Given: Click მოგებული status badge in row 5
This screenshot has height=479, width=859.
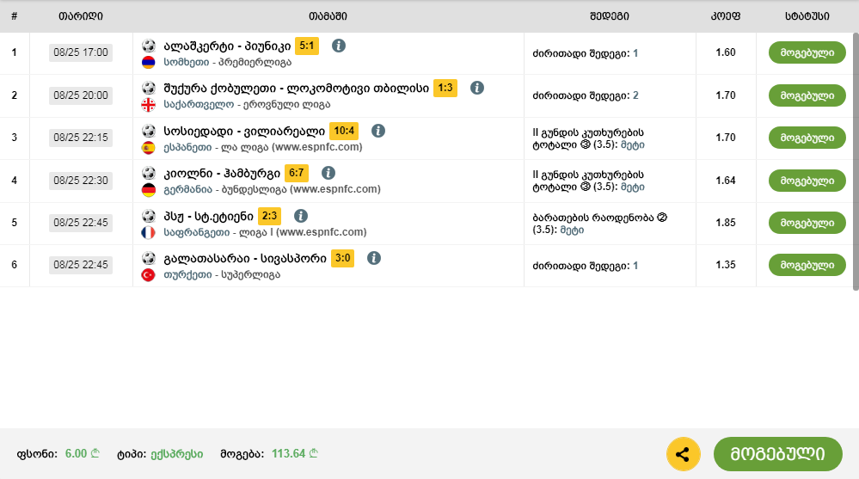Looking at the screenshot, I should point(807,223).
